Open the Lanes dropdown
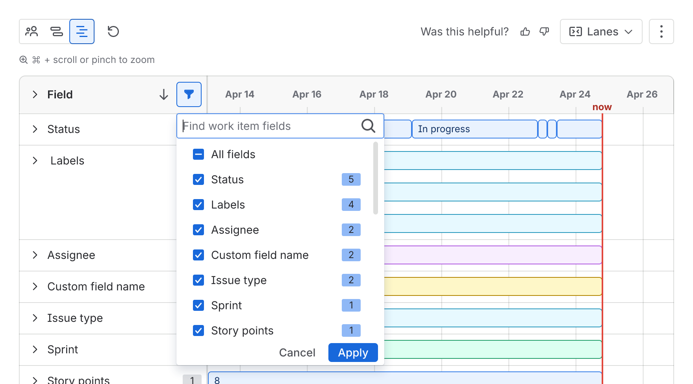The width and height of the screenshot is (693, 384). coord(601,31)
